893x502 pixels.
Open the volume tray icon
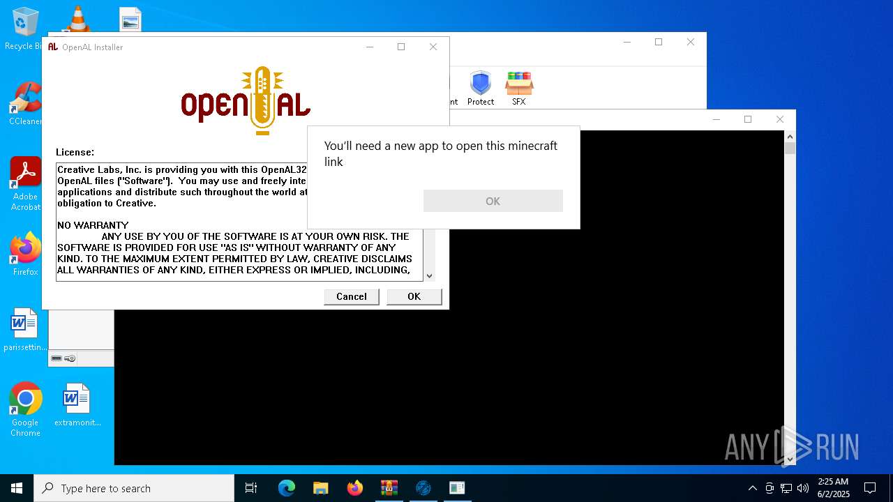click(x=803, y=488)
